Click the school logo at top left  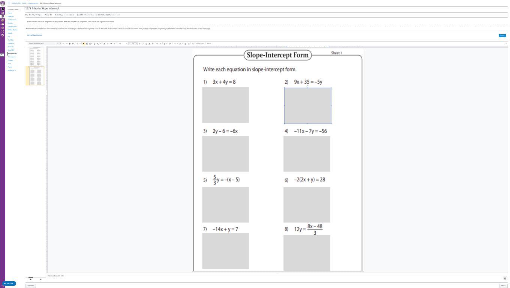(x=3, y=3)
